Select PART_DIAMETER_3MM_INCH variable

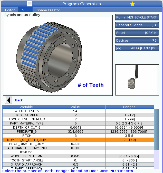tap(27, 148)
